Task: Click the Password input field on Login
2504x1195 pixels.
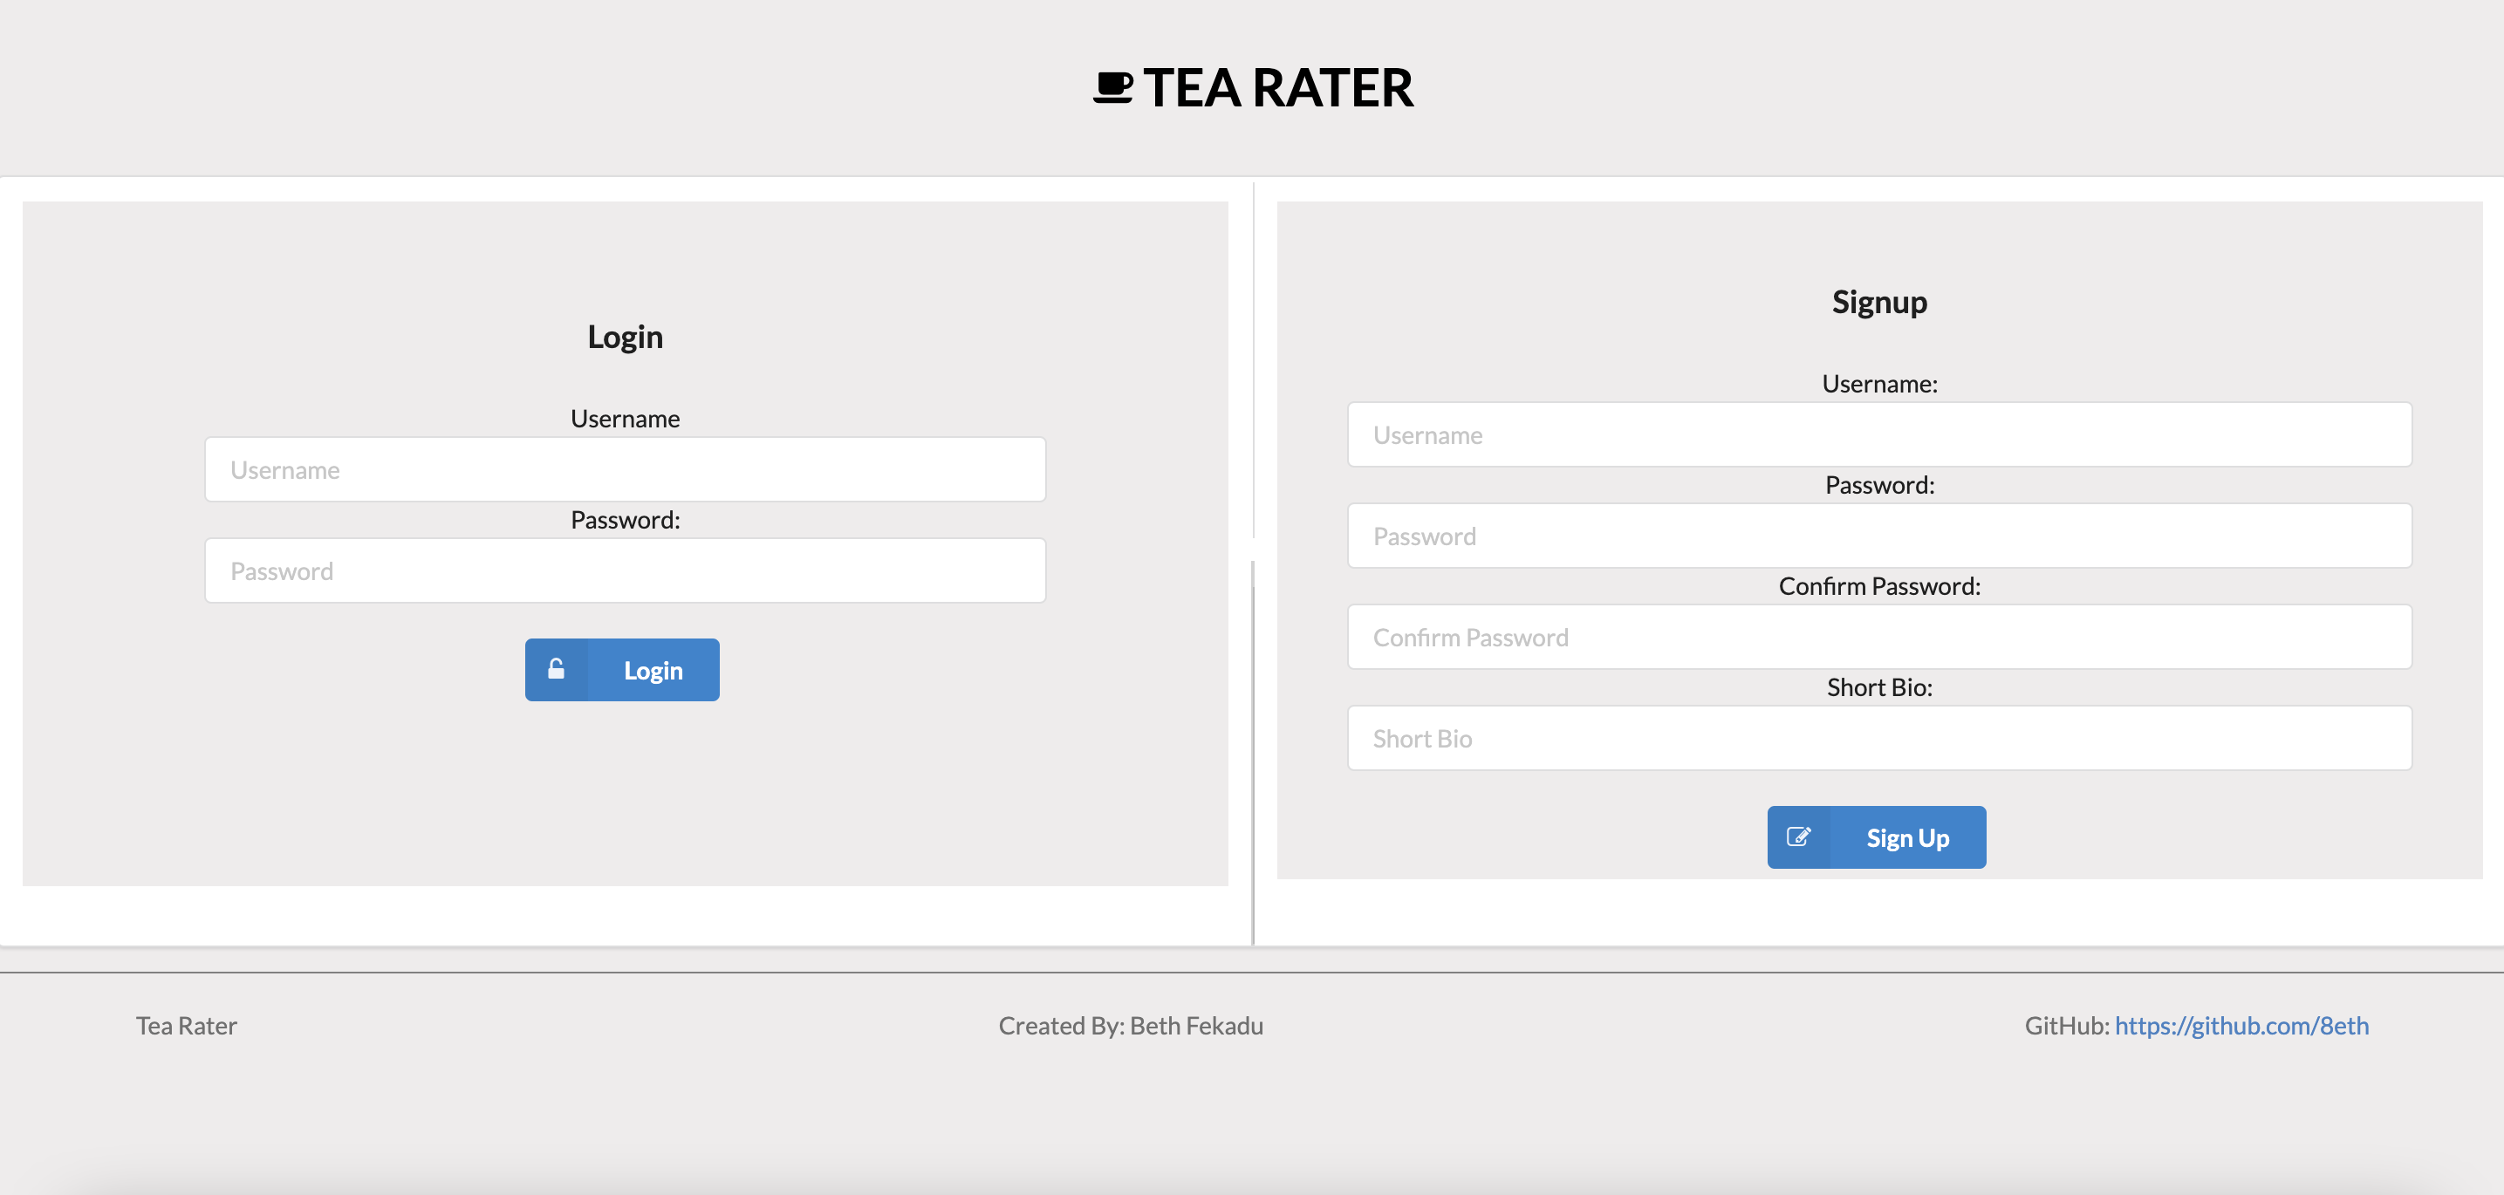Action: pos(625,569)
